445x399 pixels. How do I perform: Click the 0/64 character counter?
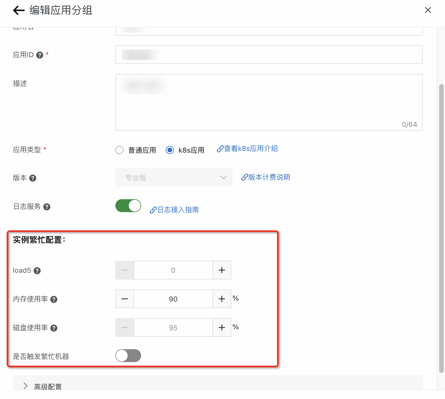409,125
